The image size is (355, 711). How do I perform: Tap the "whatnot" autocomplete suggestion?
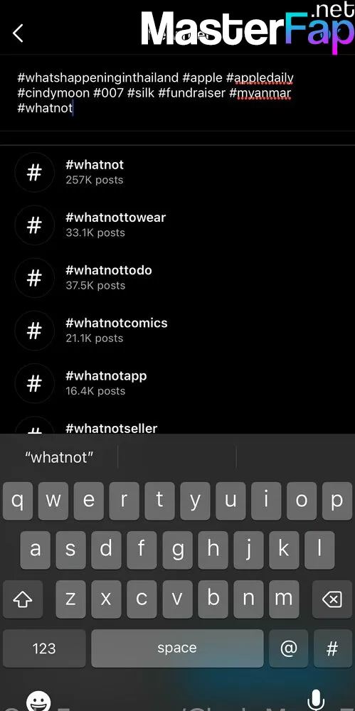coord(59,457)
